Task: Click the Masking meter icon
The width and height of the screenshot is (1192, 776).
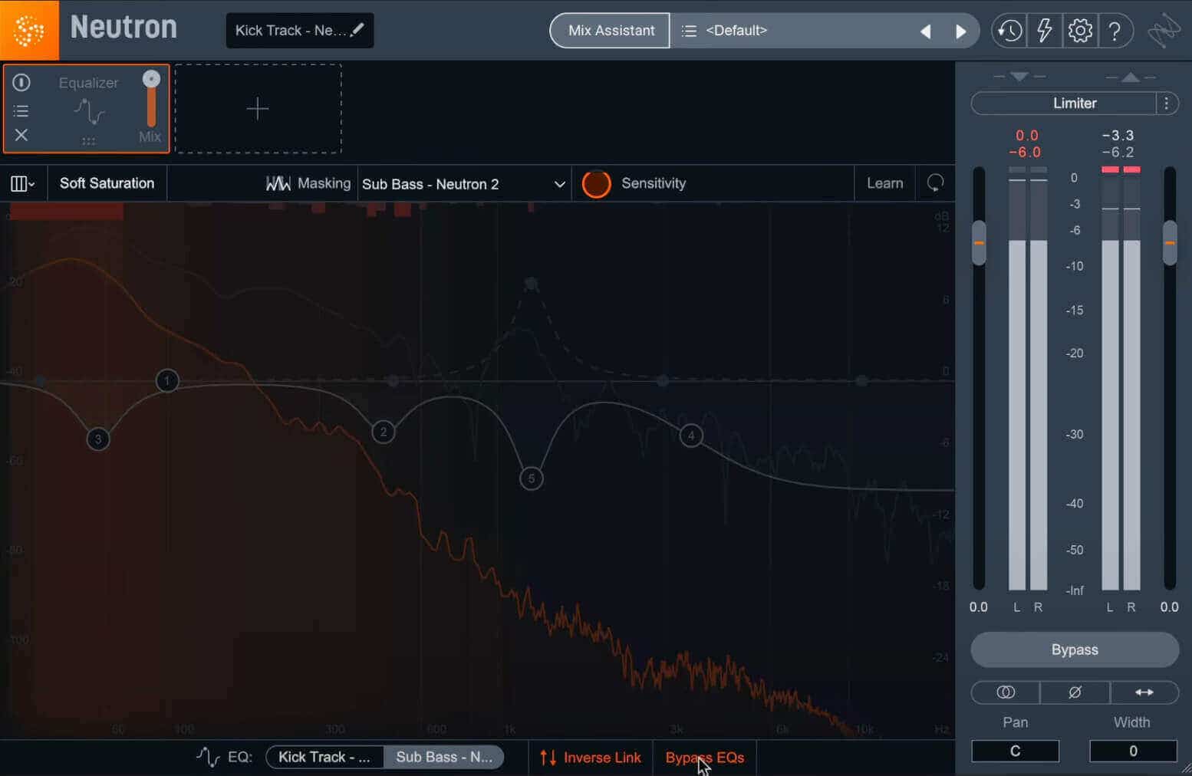Action: click(x=278, y=183)
